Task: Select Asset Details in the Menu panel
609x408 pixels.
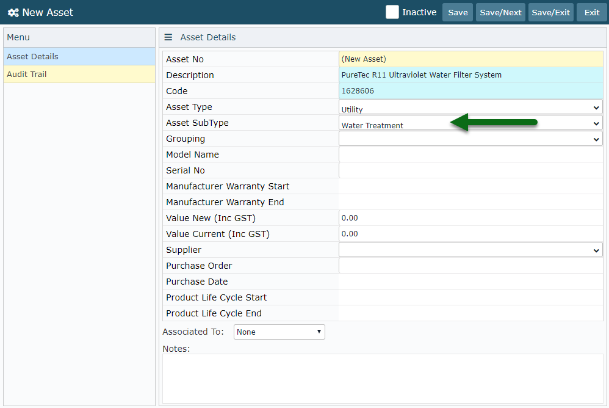Action: [79, 56]
